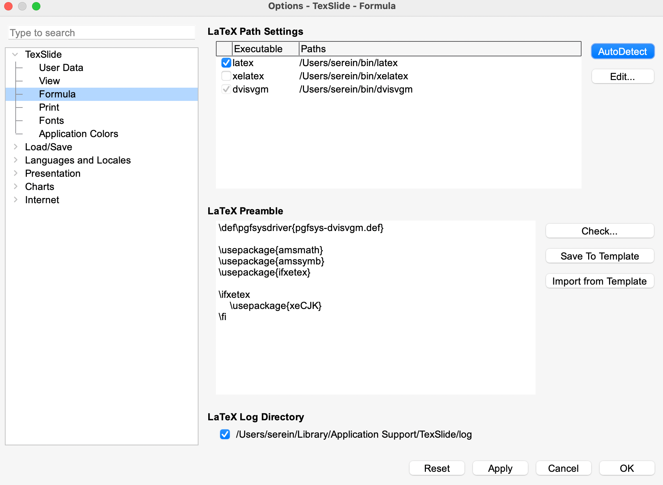Click the Executable column header
The height and width of the screenshot is (485, 663).
(x=265, y=49)
